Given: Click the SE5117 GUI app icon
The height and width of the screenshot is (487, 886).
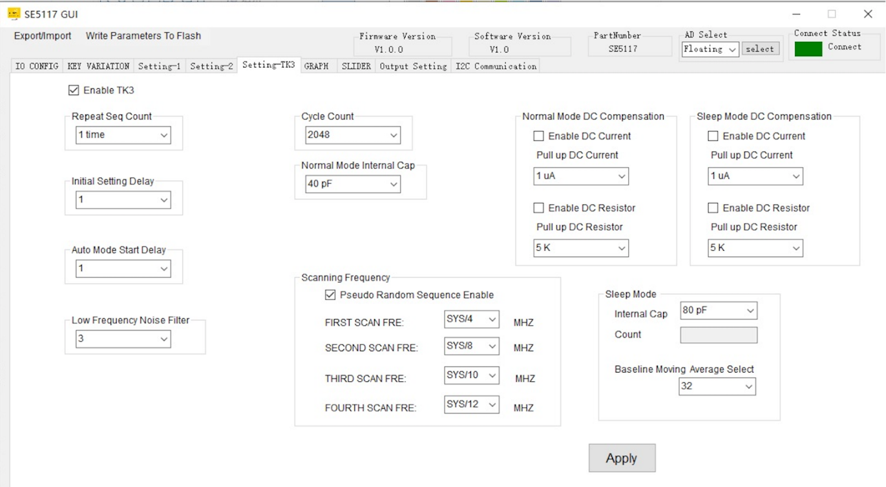Looking at the screenshot, I should click(14, 14).
